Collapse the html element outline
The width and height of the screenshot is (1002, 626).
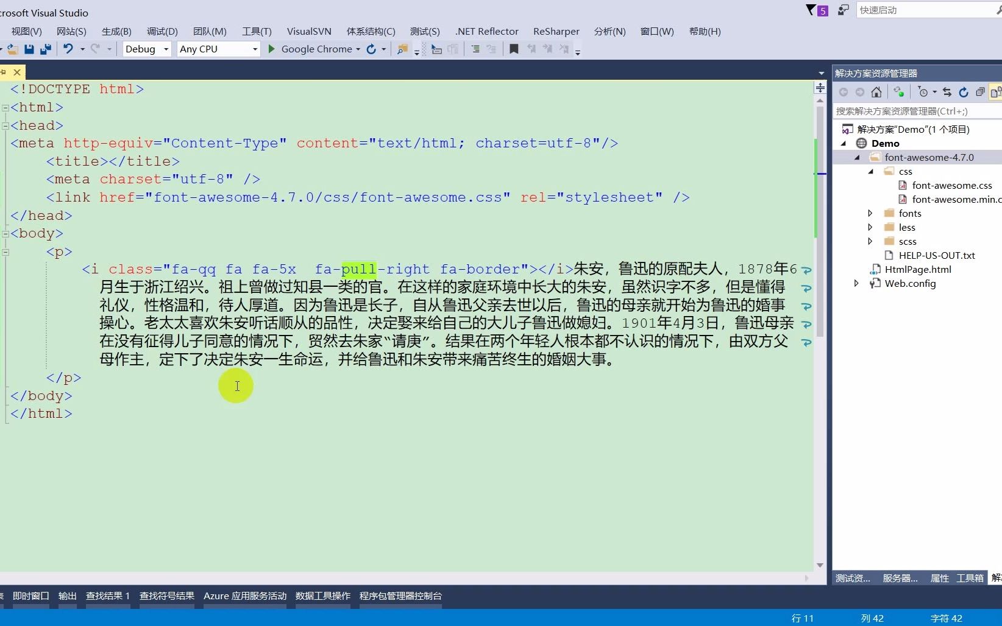pyautogui.click(x=5, y=108)
